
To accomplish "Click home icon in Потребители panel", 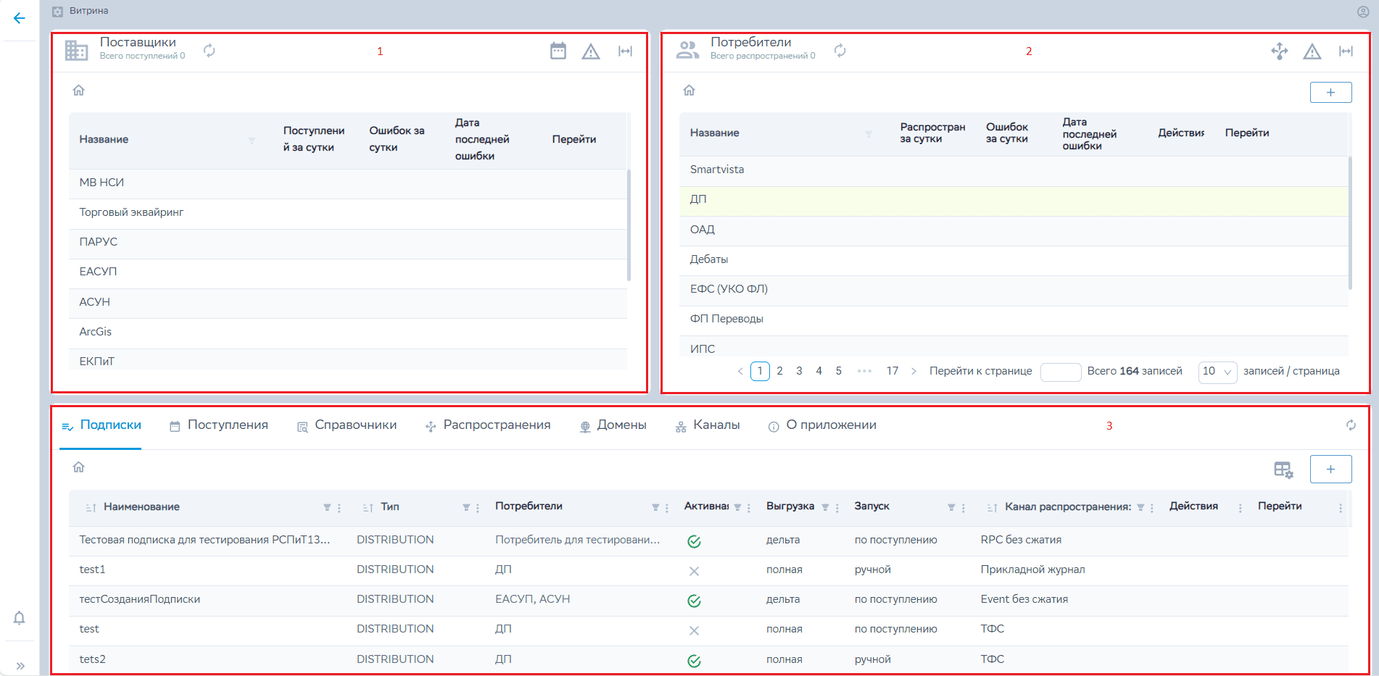I will (689, 91).
